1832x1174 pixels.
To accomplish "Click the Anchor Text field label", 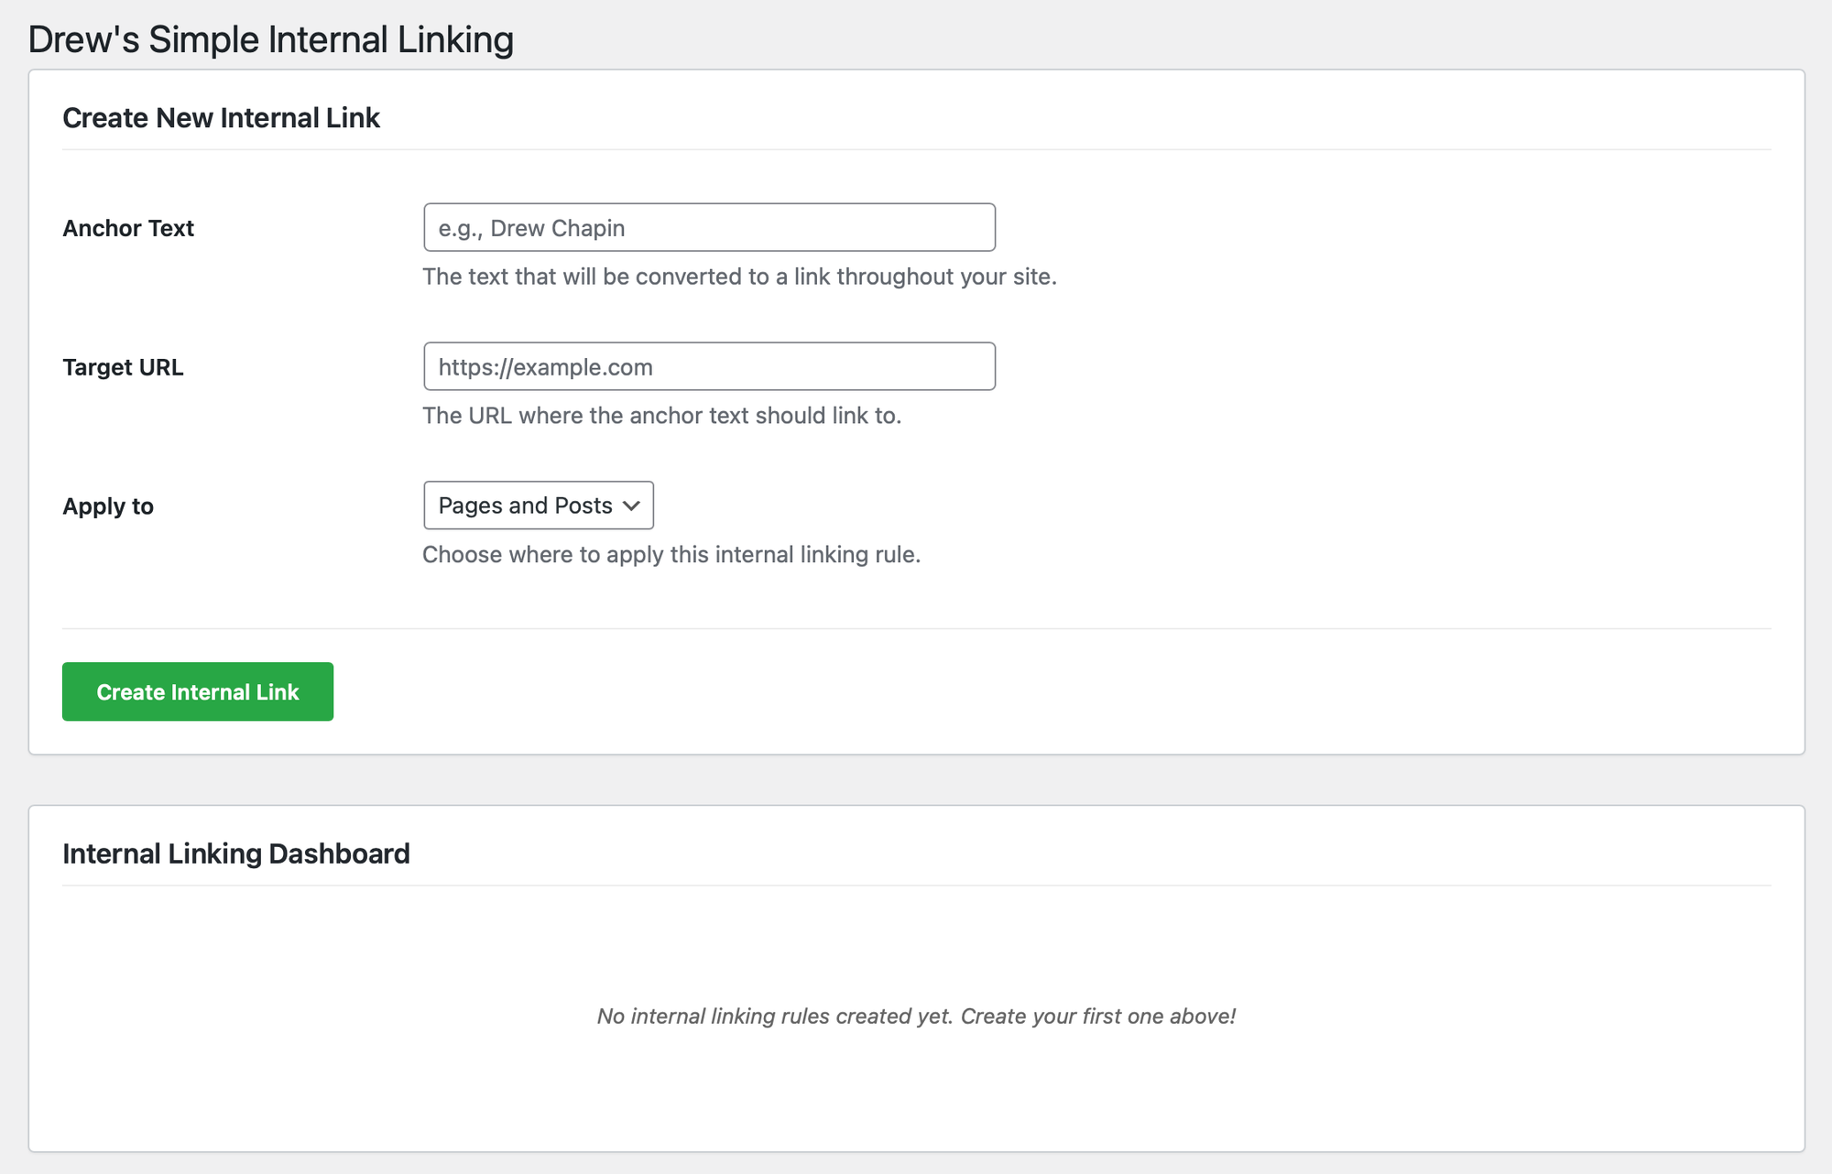I will pos(128,228).
